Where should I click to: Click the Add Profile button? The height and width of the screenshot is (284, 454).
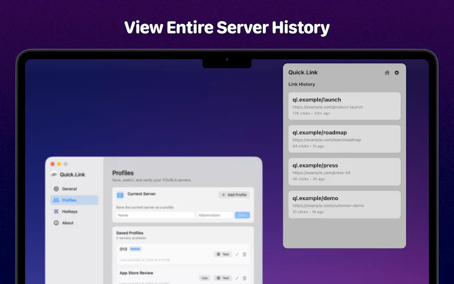point(234,195)
